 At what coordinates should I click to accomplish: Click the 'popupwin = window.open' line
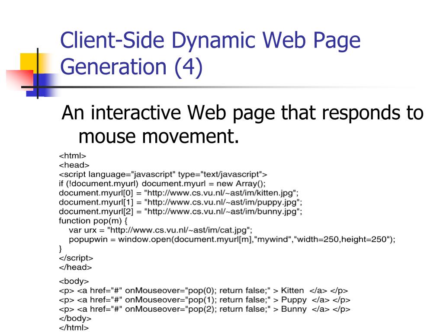[232, 239]
